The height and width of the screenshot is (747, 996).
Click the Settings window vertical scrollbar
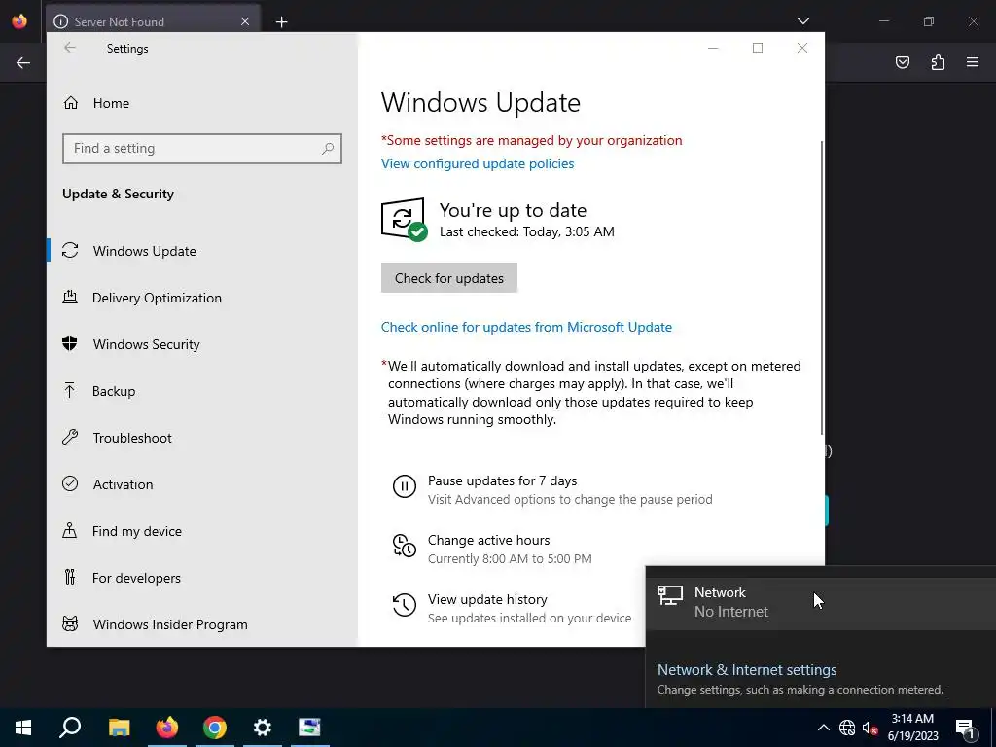[822, 286]
